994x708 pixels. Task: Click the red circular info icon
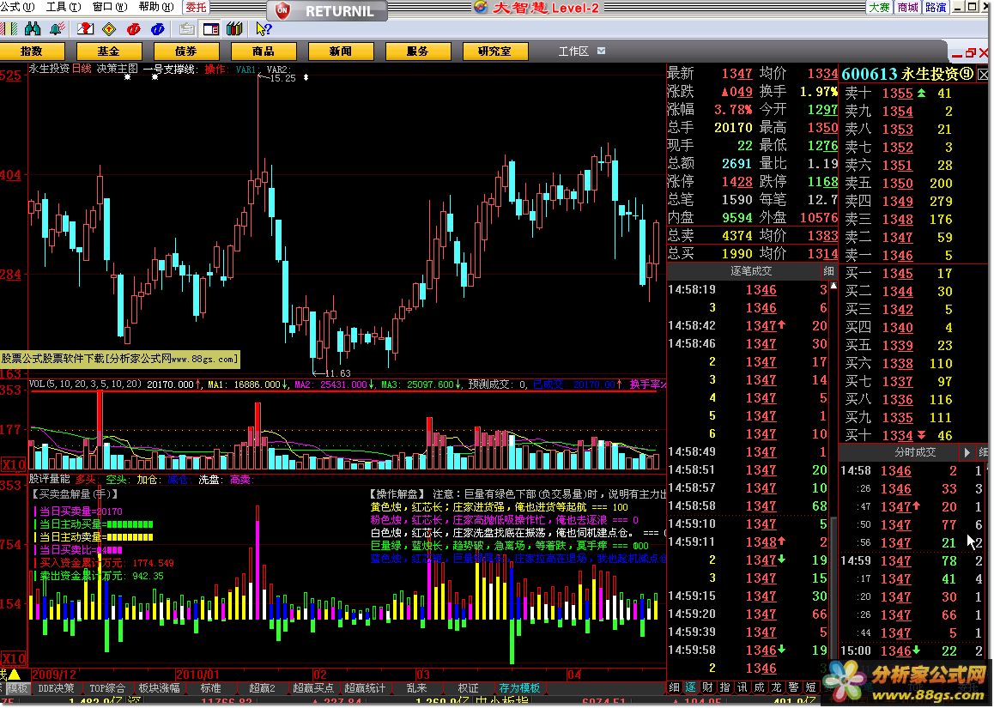pos(134,29)
